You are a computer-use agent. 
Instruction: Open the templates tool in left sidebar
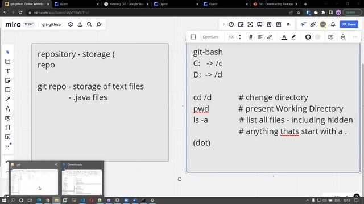[7, 62]
